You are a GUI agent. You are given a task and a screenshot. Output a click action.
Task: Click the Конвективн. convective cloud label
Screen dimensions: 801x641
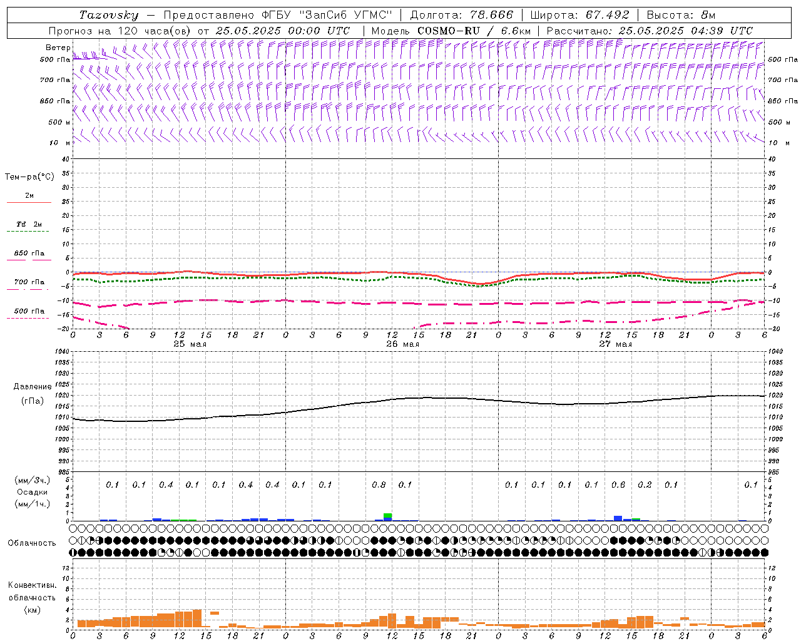(32, 585)
